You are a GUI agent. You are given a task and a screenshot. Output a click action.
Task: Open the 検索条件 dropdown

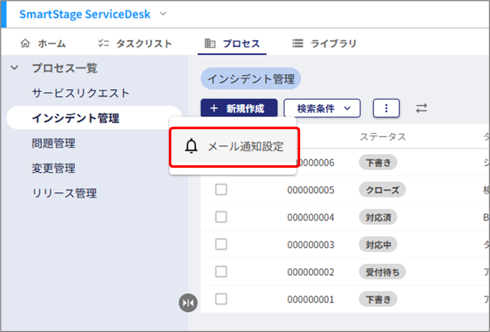pyautogui.click(x=322, y=108)
